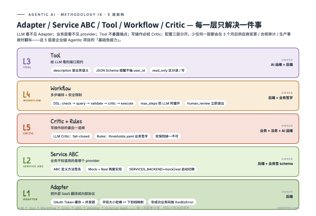Click owner text '后端' in Adapter card

289,197
